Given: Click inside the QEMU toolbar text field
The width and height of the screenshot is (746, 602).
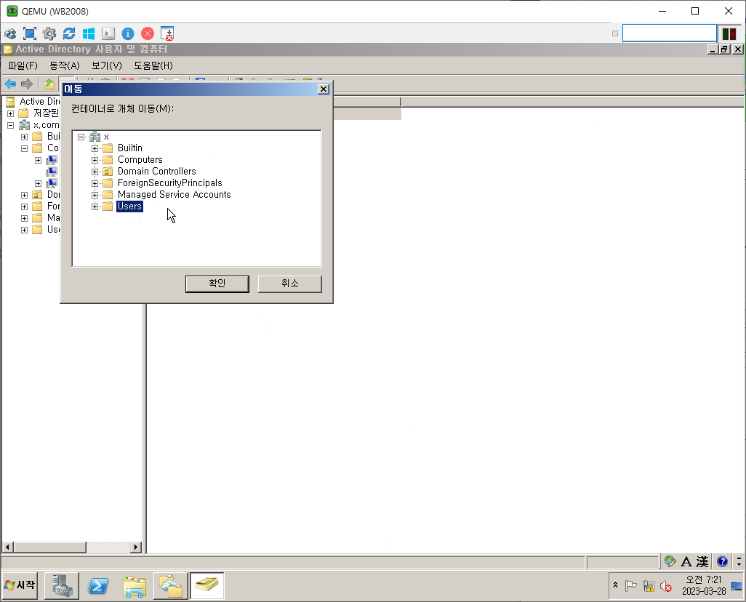Looking at the screenshot, I should pos(670,33).
